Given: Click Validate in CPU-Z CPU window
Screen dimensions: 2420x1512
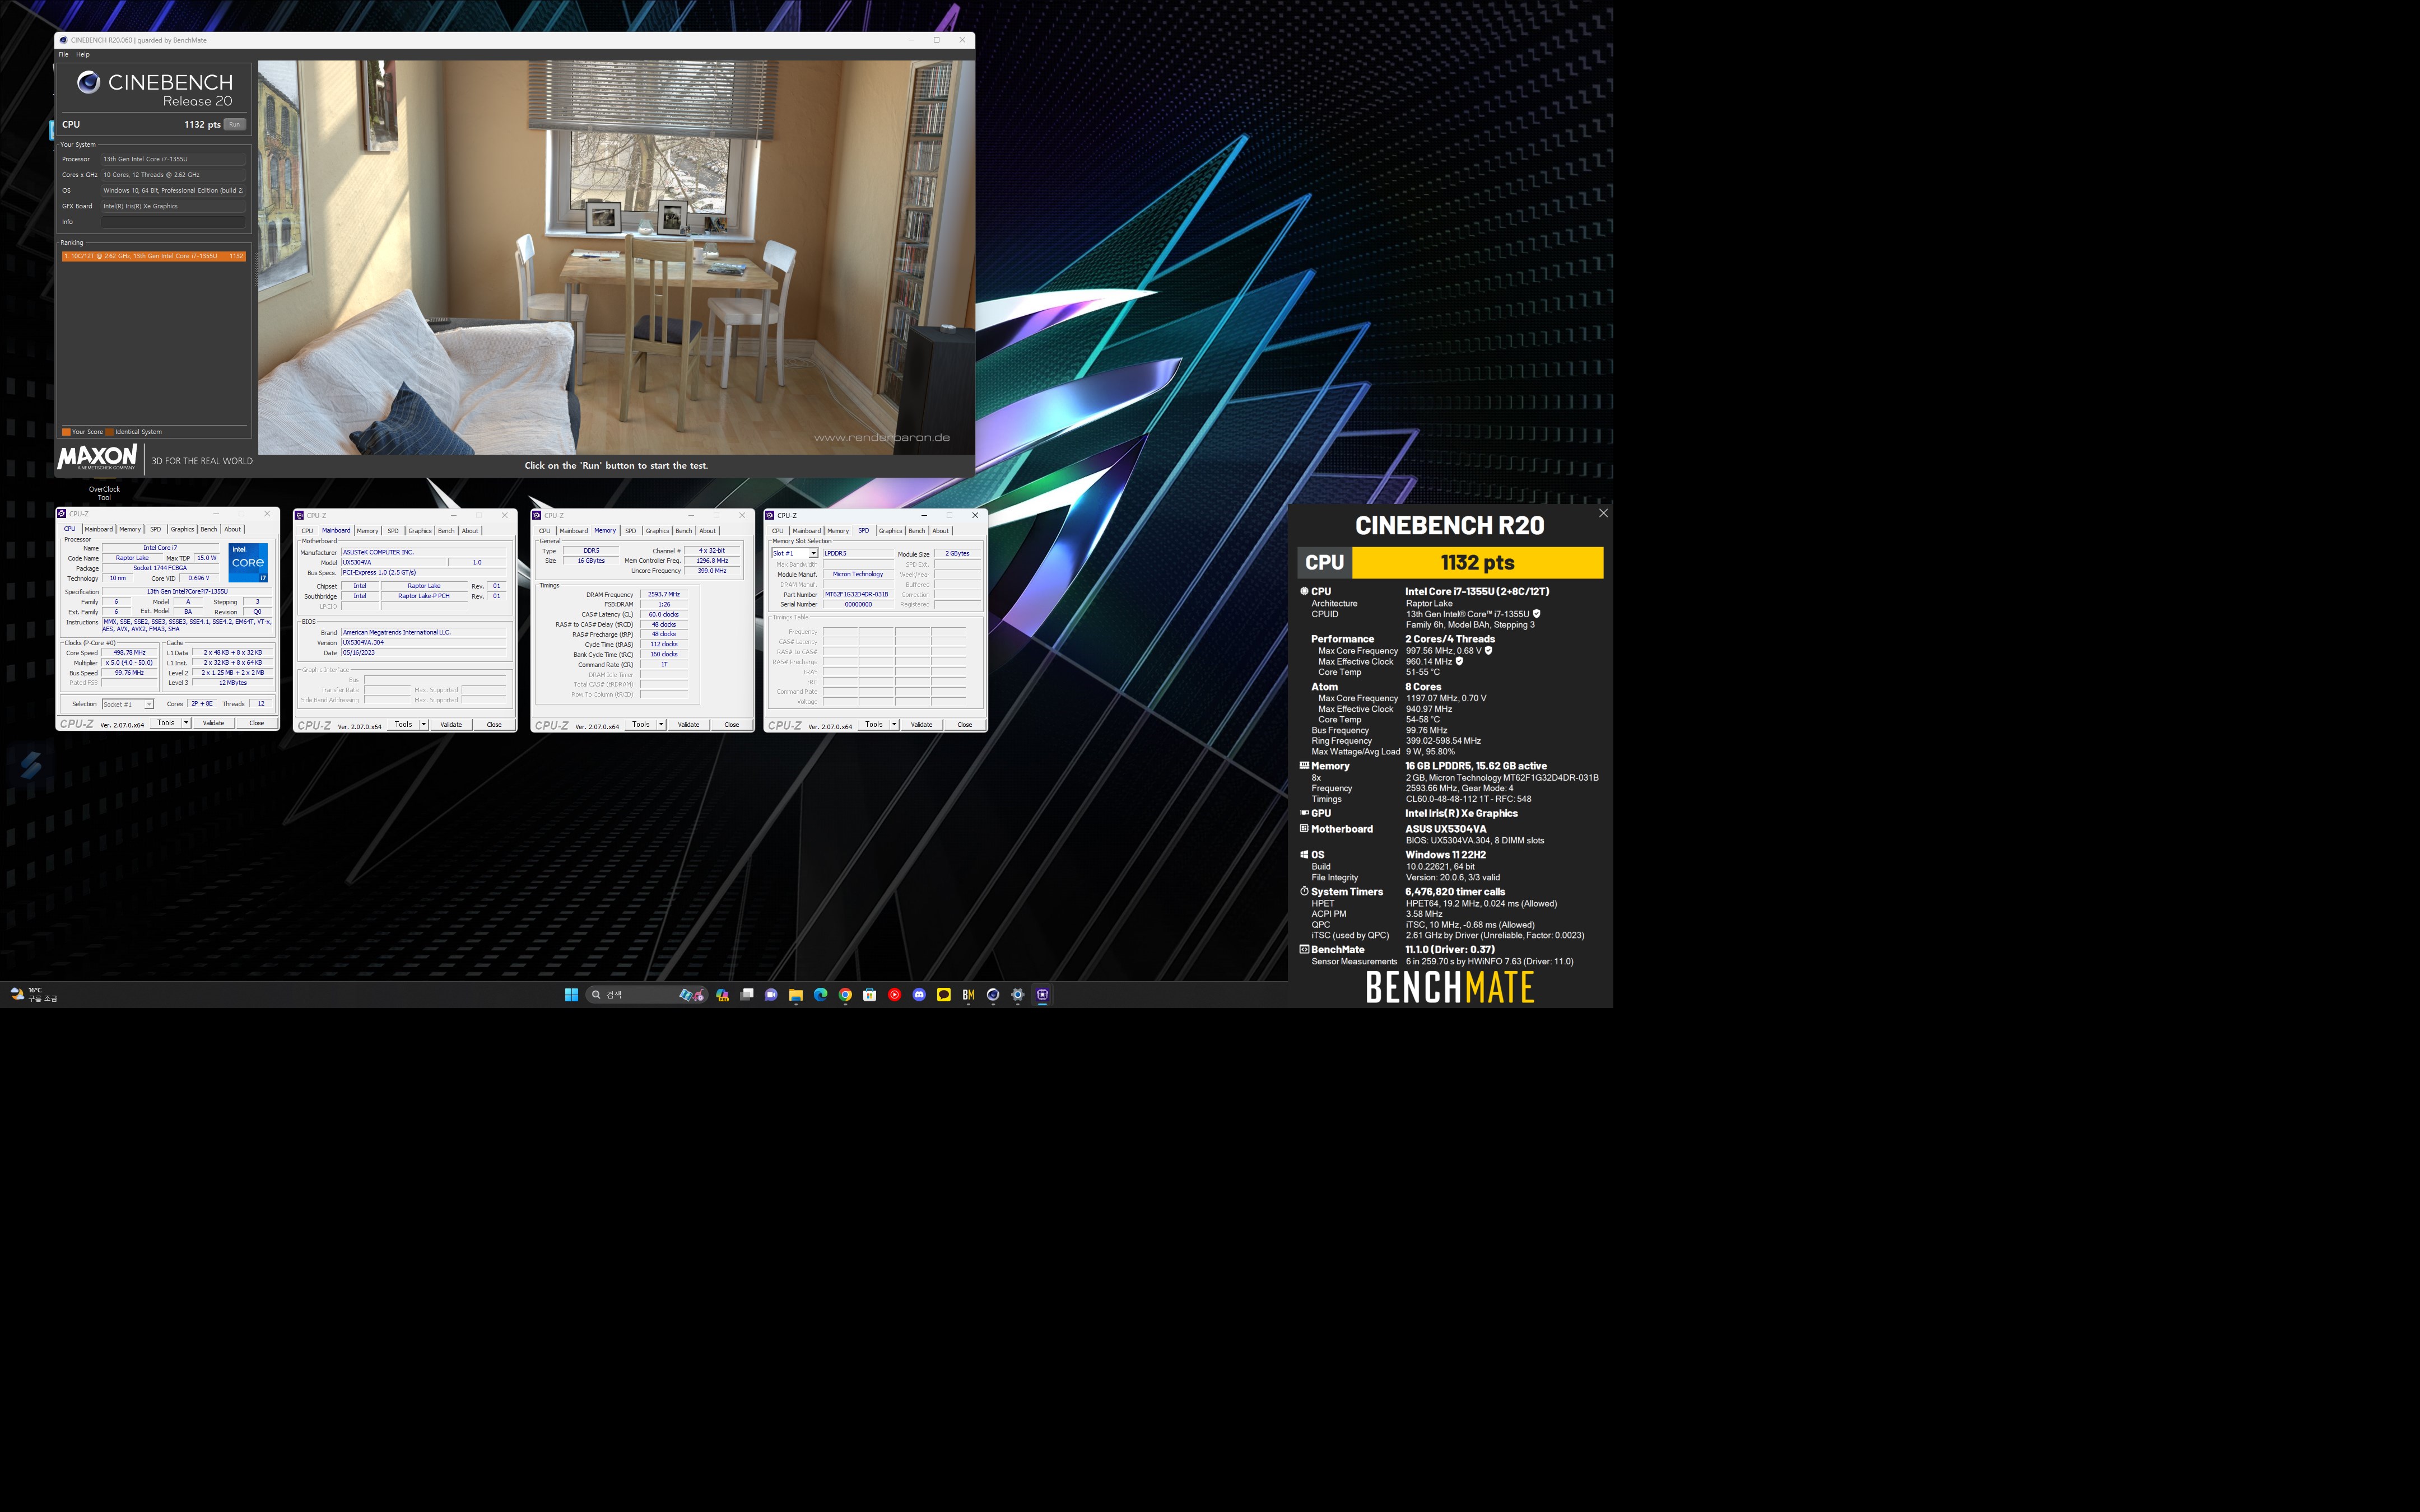Looking at the screenshot, I should coord(214,722).
